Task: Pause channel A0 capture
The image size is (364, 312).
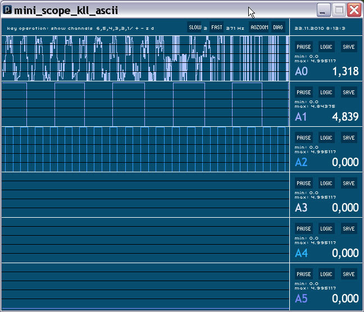Action: coord(304,47)
